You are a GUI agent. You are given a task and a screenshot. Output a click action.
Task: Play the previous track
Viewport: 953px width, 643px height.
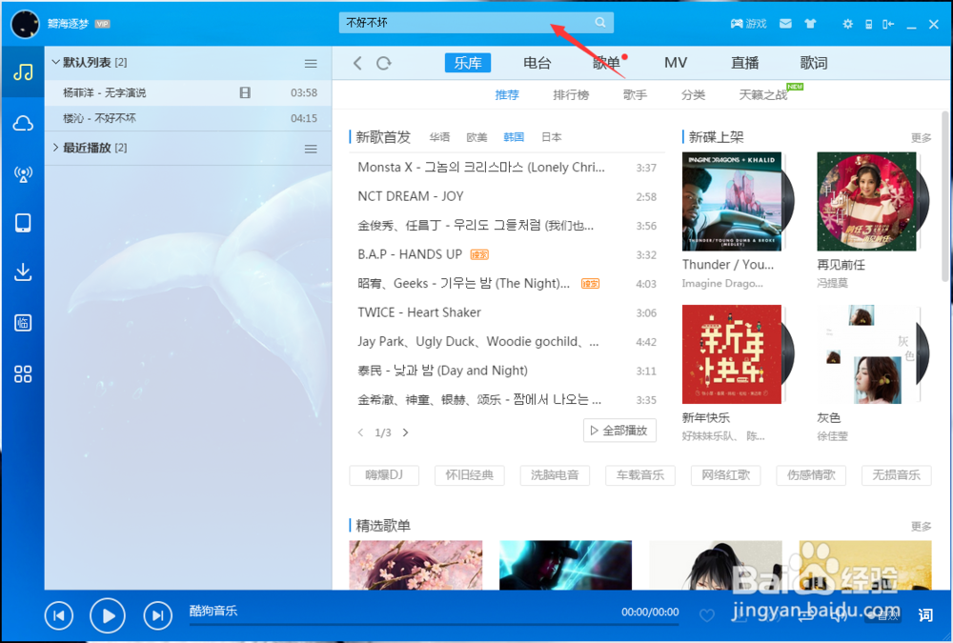tap(59, 615)
